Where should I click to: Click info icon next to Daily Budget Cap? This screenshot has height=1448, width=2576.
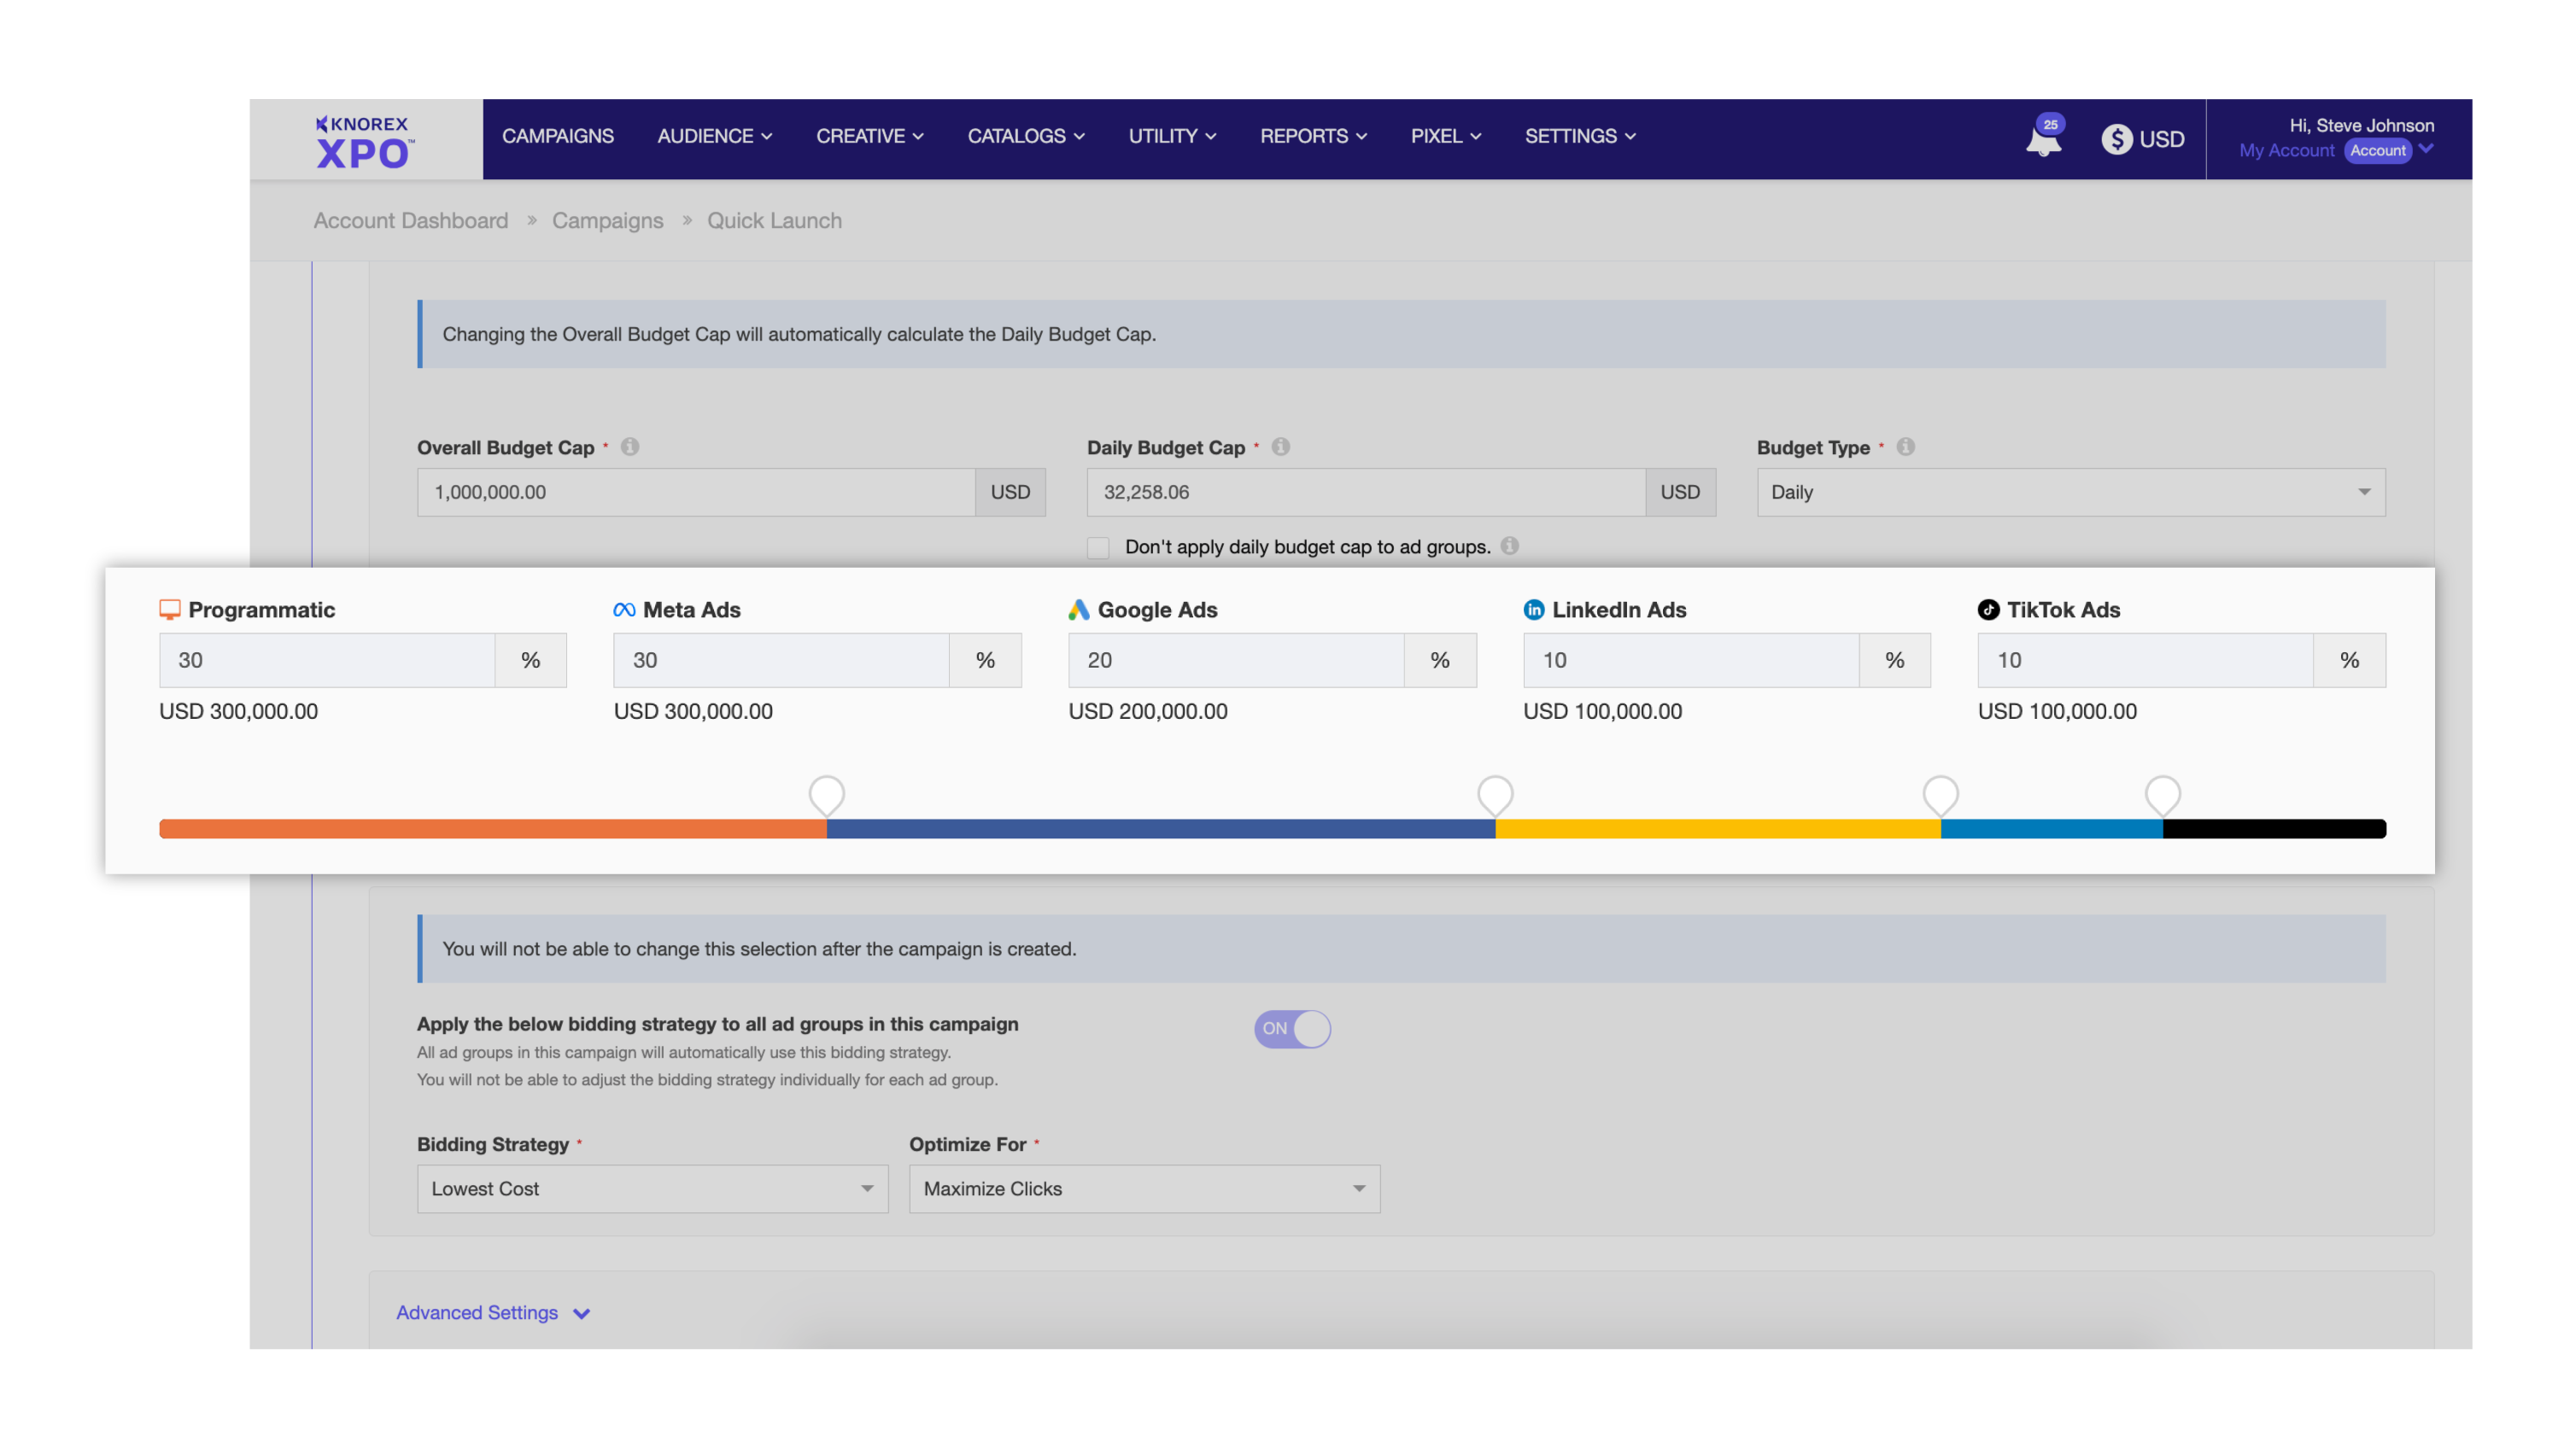(x=1280, y=447)
